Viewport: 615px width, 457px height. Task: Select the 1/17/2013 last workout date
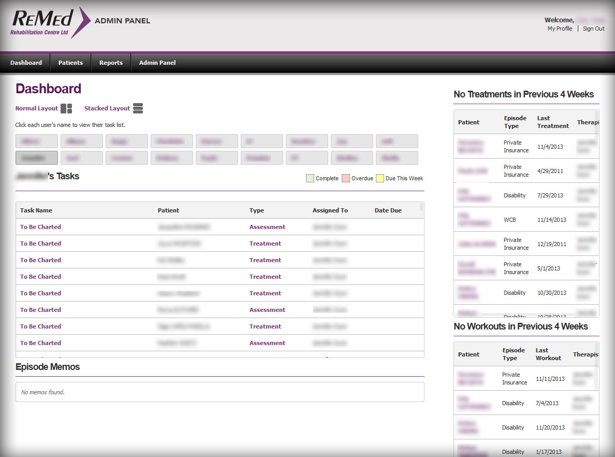(548, 451)
